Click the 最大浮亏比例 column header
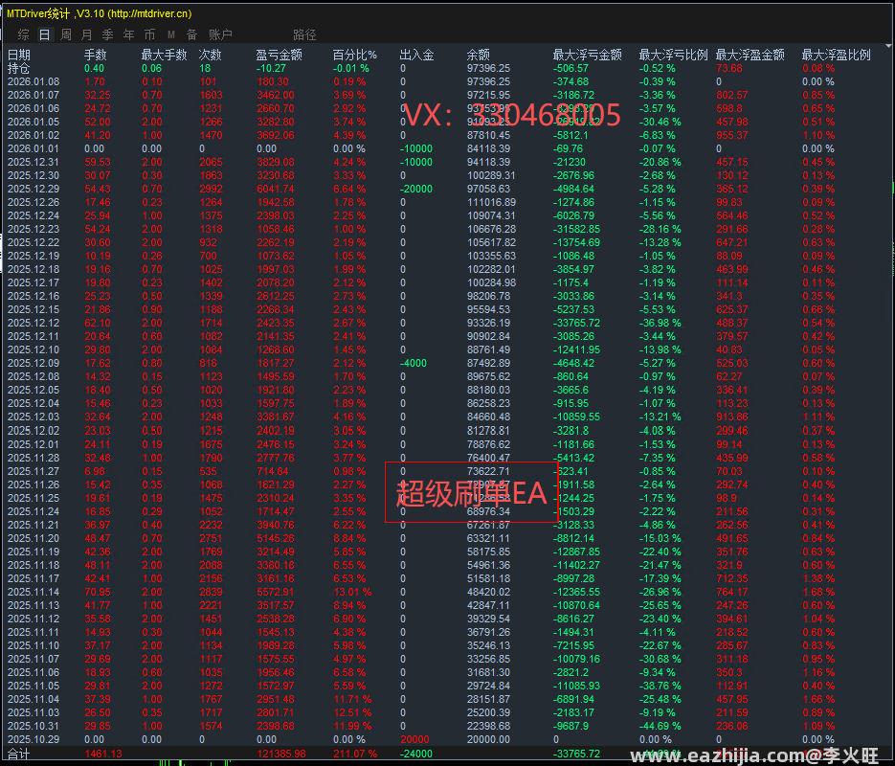 (674, 55)
